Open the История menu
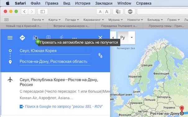The width and height of the screenshot is (188, 117). (83, 3)
